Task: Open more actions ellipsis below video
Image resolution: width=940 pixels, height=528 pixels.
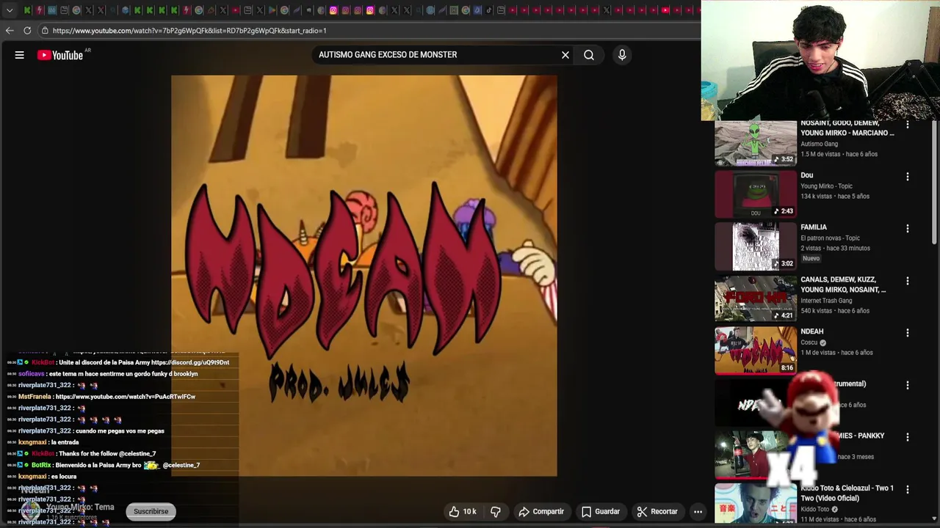Action: point(698,511)
